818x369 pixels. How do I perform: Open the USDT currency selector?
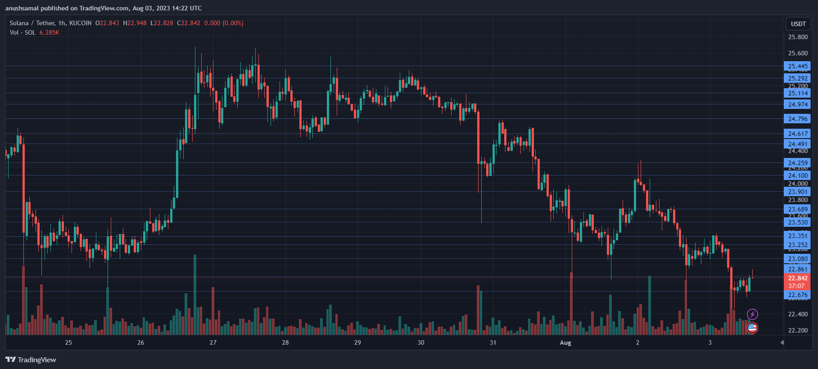click(798, 24)
